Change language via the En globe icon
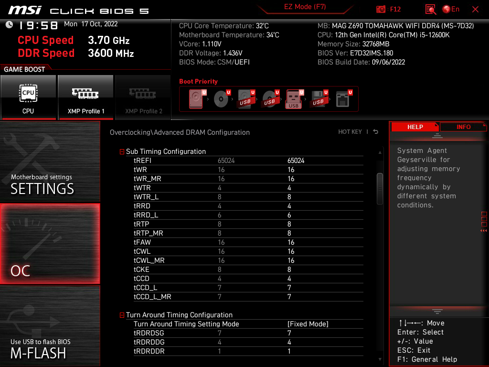This screenshot has width=489, height=367. (x=451, y=10)
